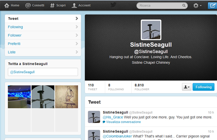Click chevron beside Tweet sidebar row
The image size is (217, 140).
77,18
